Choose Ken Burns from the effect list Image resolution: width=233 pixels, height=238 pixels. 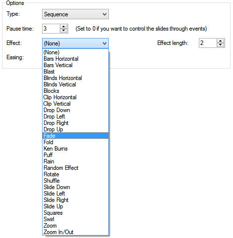75,149
